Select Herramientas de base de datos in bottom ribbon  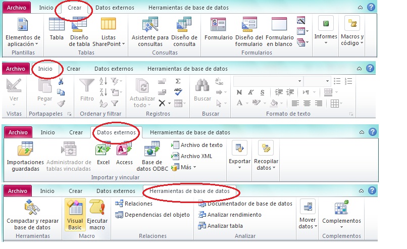coord(189,191)
